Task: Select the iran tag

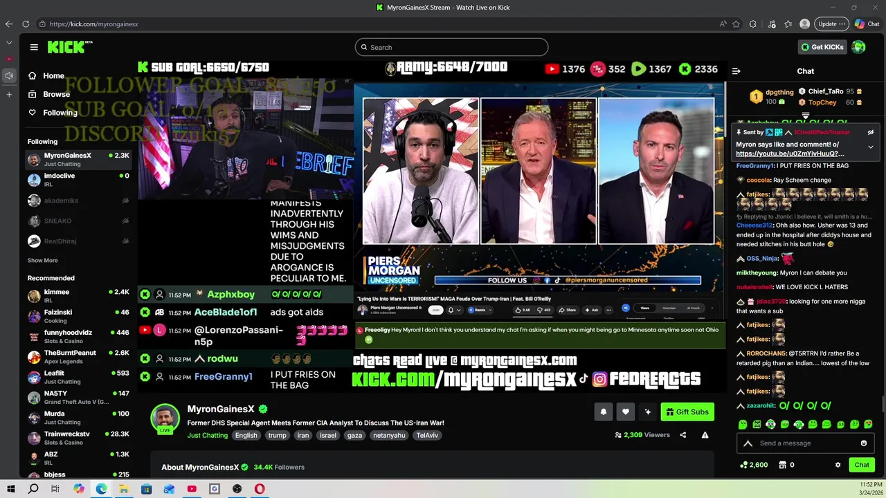Action: [302, 435]
